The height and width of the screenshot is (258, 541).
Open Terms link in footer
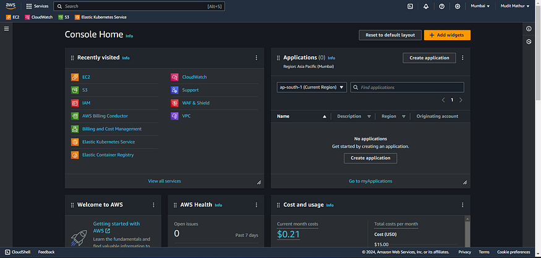[x=484, y=252]
